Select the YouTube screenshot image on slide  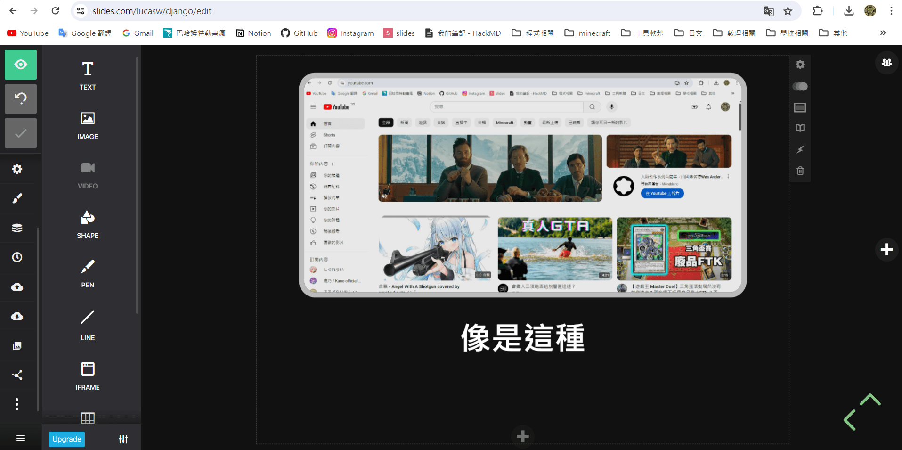pos(523,185)
